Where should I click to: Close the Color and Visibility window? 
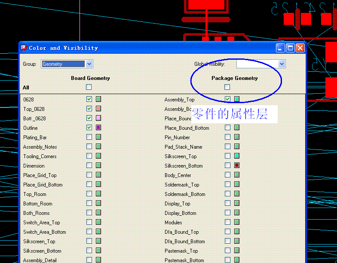pyautogui.click(x=300, y=48)
